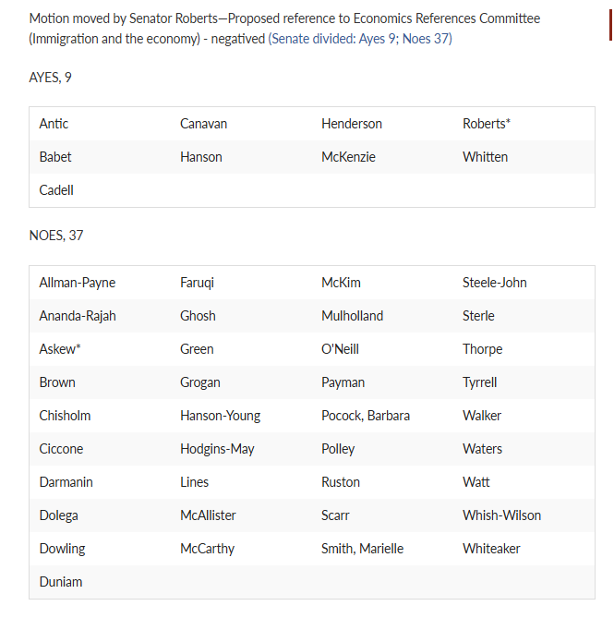Click Whish-Wilson in the Noes list

tap(501, 515)
